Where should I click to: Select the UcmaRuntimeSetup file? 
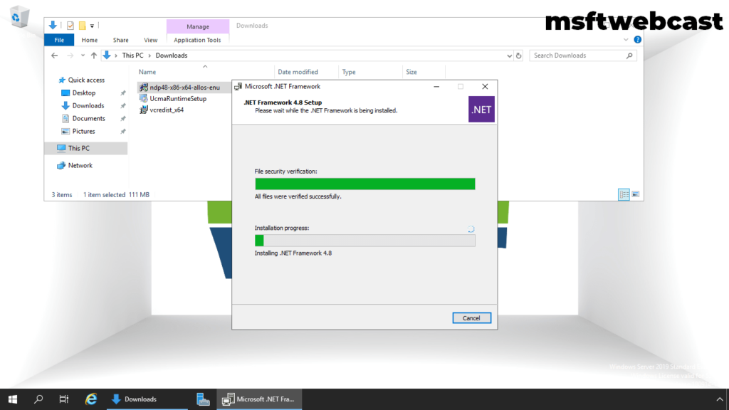point(178,98)
